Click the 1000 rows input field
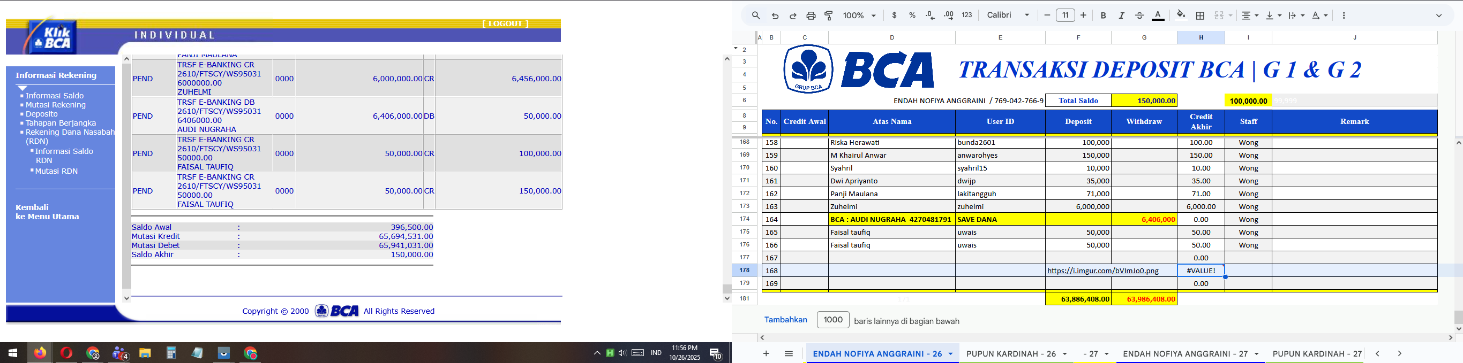This screenshot has width=1463, height=363. pos(832,320)
